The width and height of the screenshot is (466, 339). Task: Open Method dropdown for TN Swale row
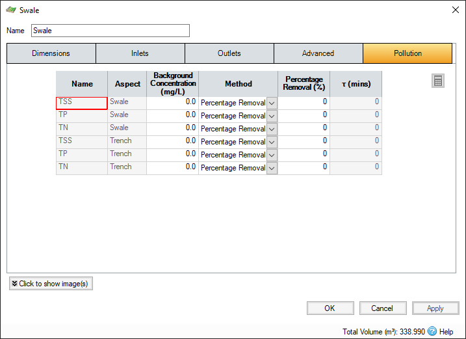[272, 129]
